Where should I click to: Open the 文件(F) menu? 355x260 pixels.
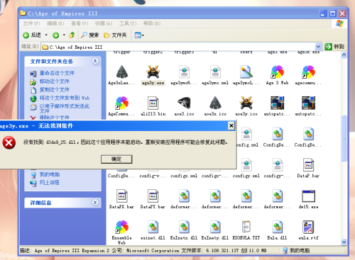click(31, 23)
